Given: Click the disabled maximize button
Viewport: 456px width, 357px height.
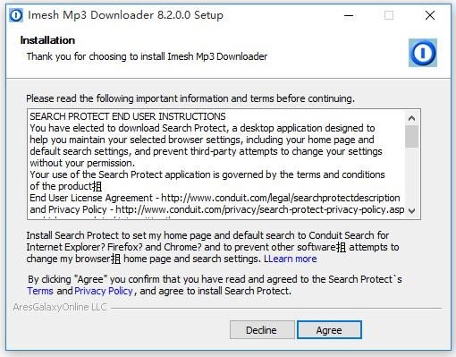Looking at the screenshot, I should point(389,15).
